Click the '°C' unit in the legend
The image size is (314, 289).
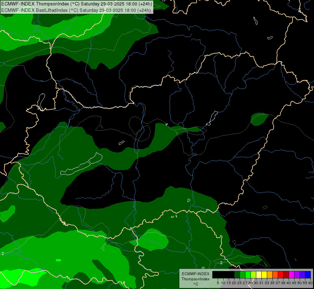[x=196, y=284]
